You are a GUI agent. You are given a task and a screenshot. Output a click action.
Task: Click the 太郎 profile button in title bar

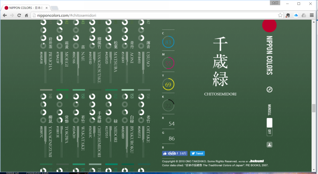tap(275, 3)
